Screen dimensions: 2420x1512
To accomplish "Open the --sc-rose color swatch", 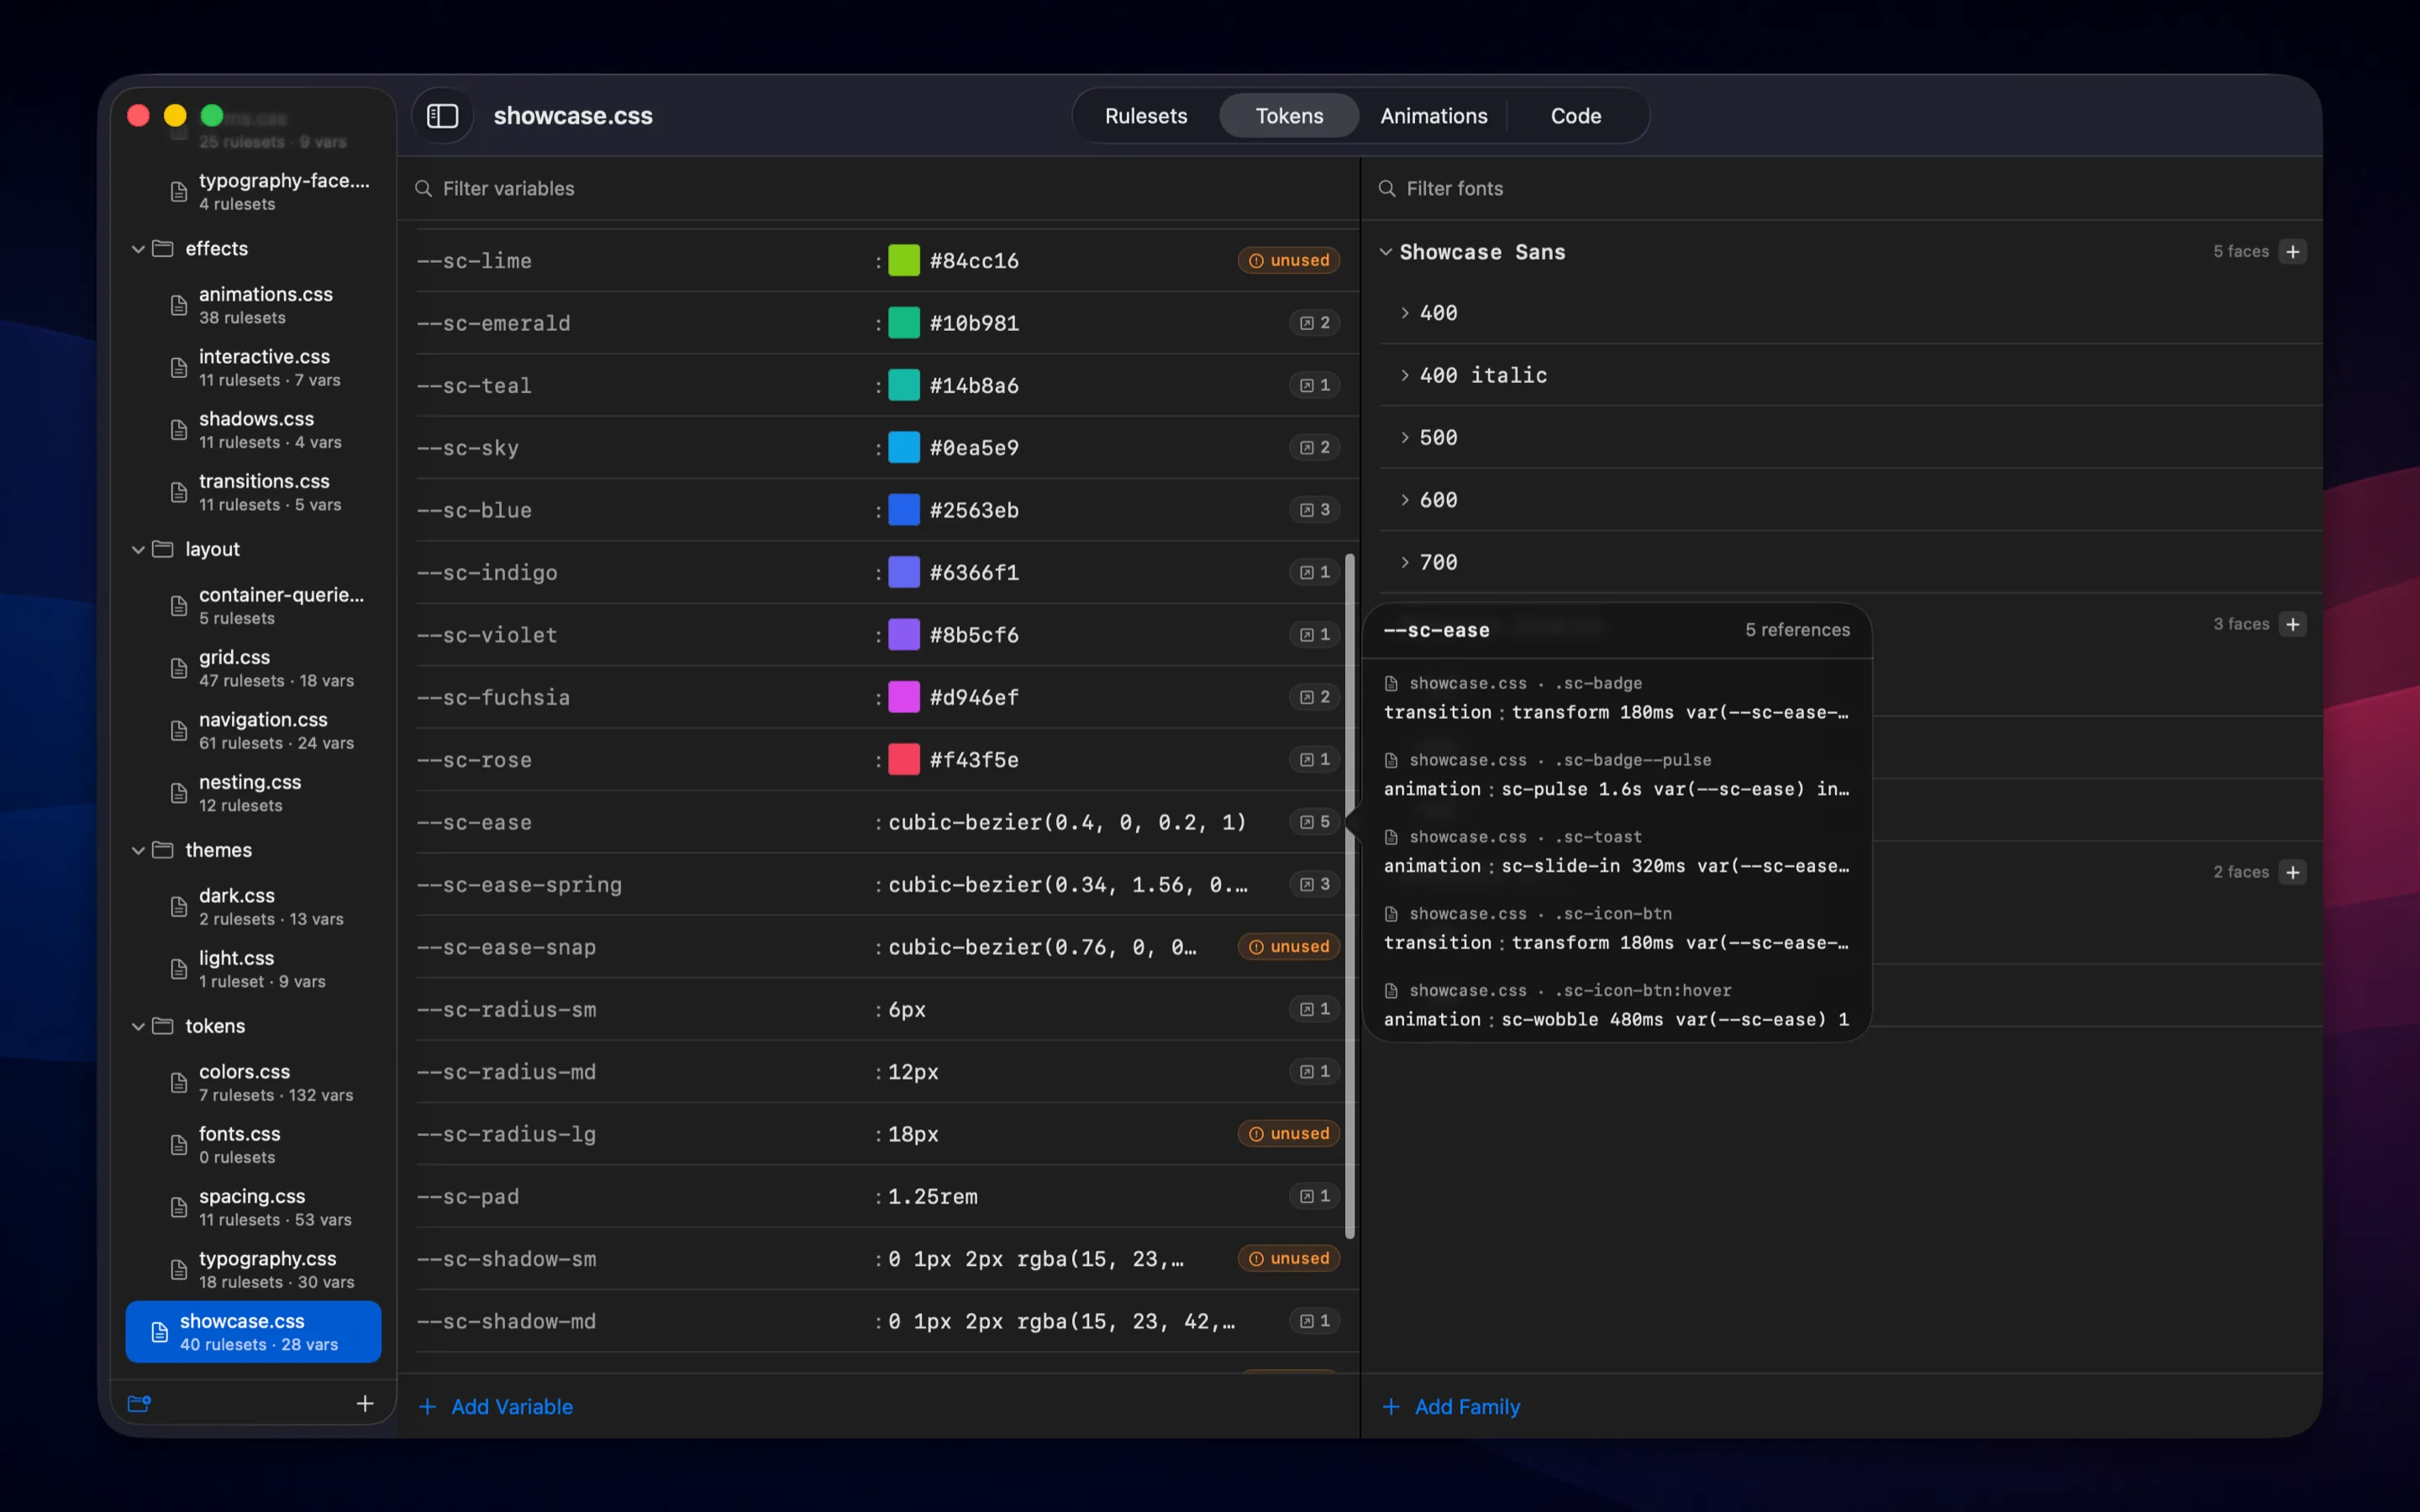I will [x=904, y=759].
